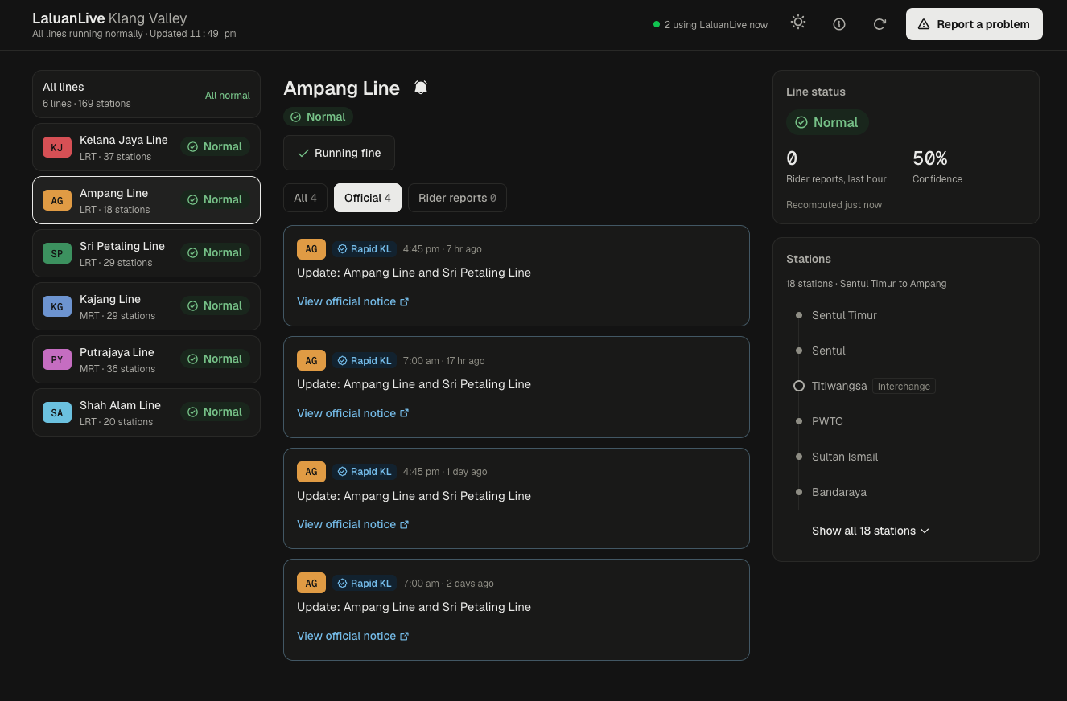The height and width of the screenshot is (701, 1067).
Task: Select Sri Petaling Line
Action: point(146,253)
